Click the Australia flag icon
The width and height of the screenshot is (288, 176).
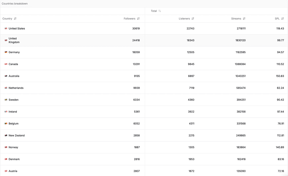[6, 76]
